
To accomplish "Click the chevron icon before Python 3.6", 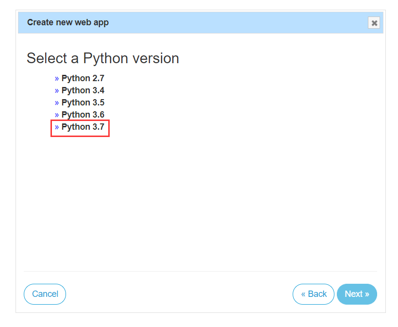I will pyautogui.click(x=56, y=115).
